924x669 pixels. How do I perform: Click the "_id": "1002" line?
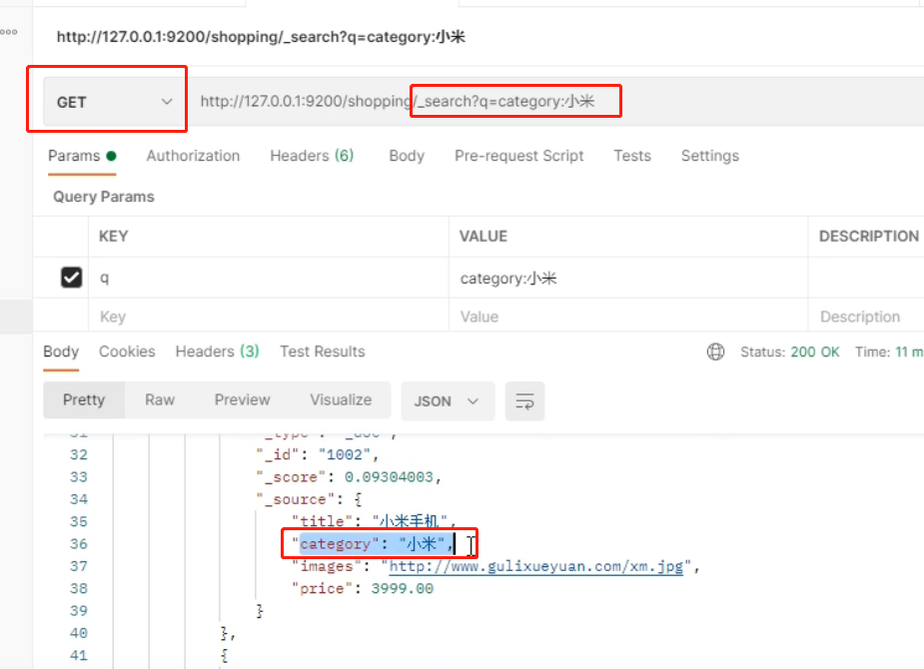point(317,454)
